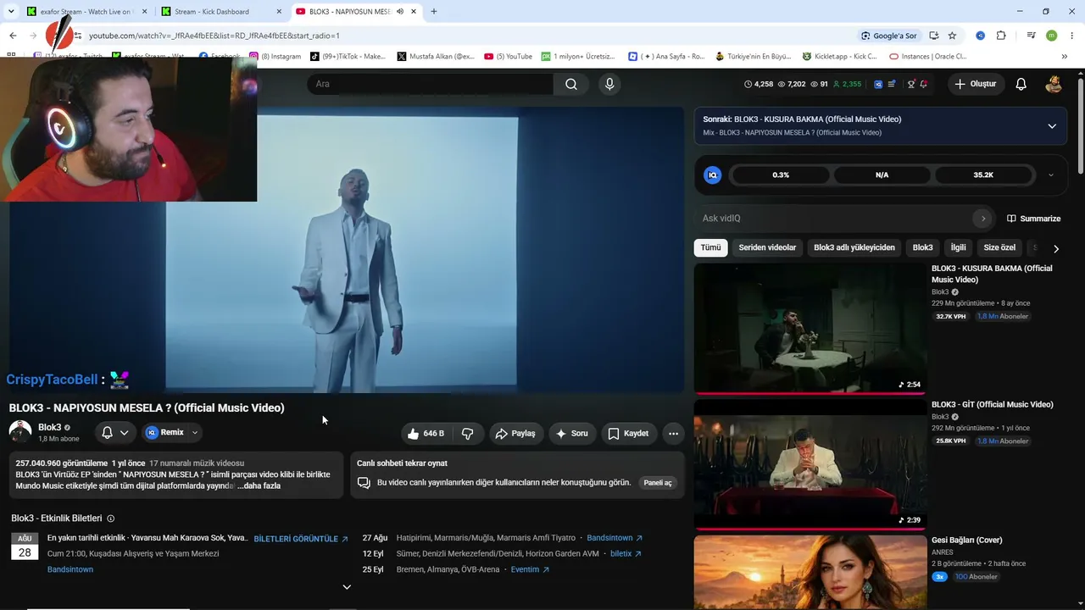Activate voice search microphone icon
The width and height of the screenshot is (1085, 610).
click(x=609, y=84)
